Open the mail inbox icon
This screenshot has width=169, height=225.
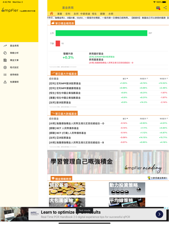click(158, 8)
